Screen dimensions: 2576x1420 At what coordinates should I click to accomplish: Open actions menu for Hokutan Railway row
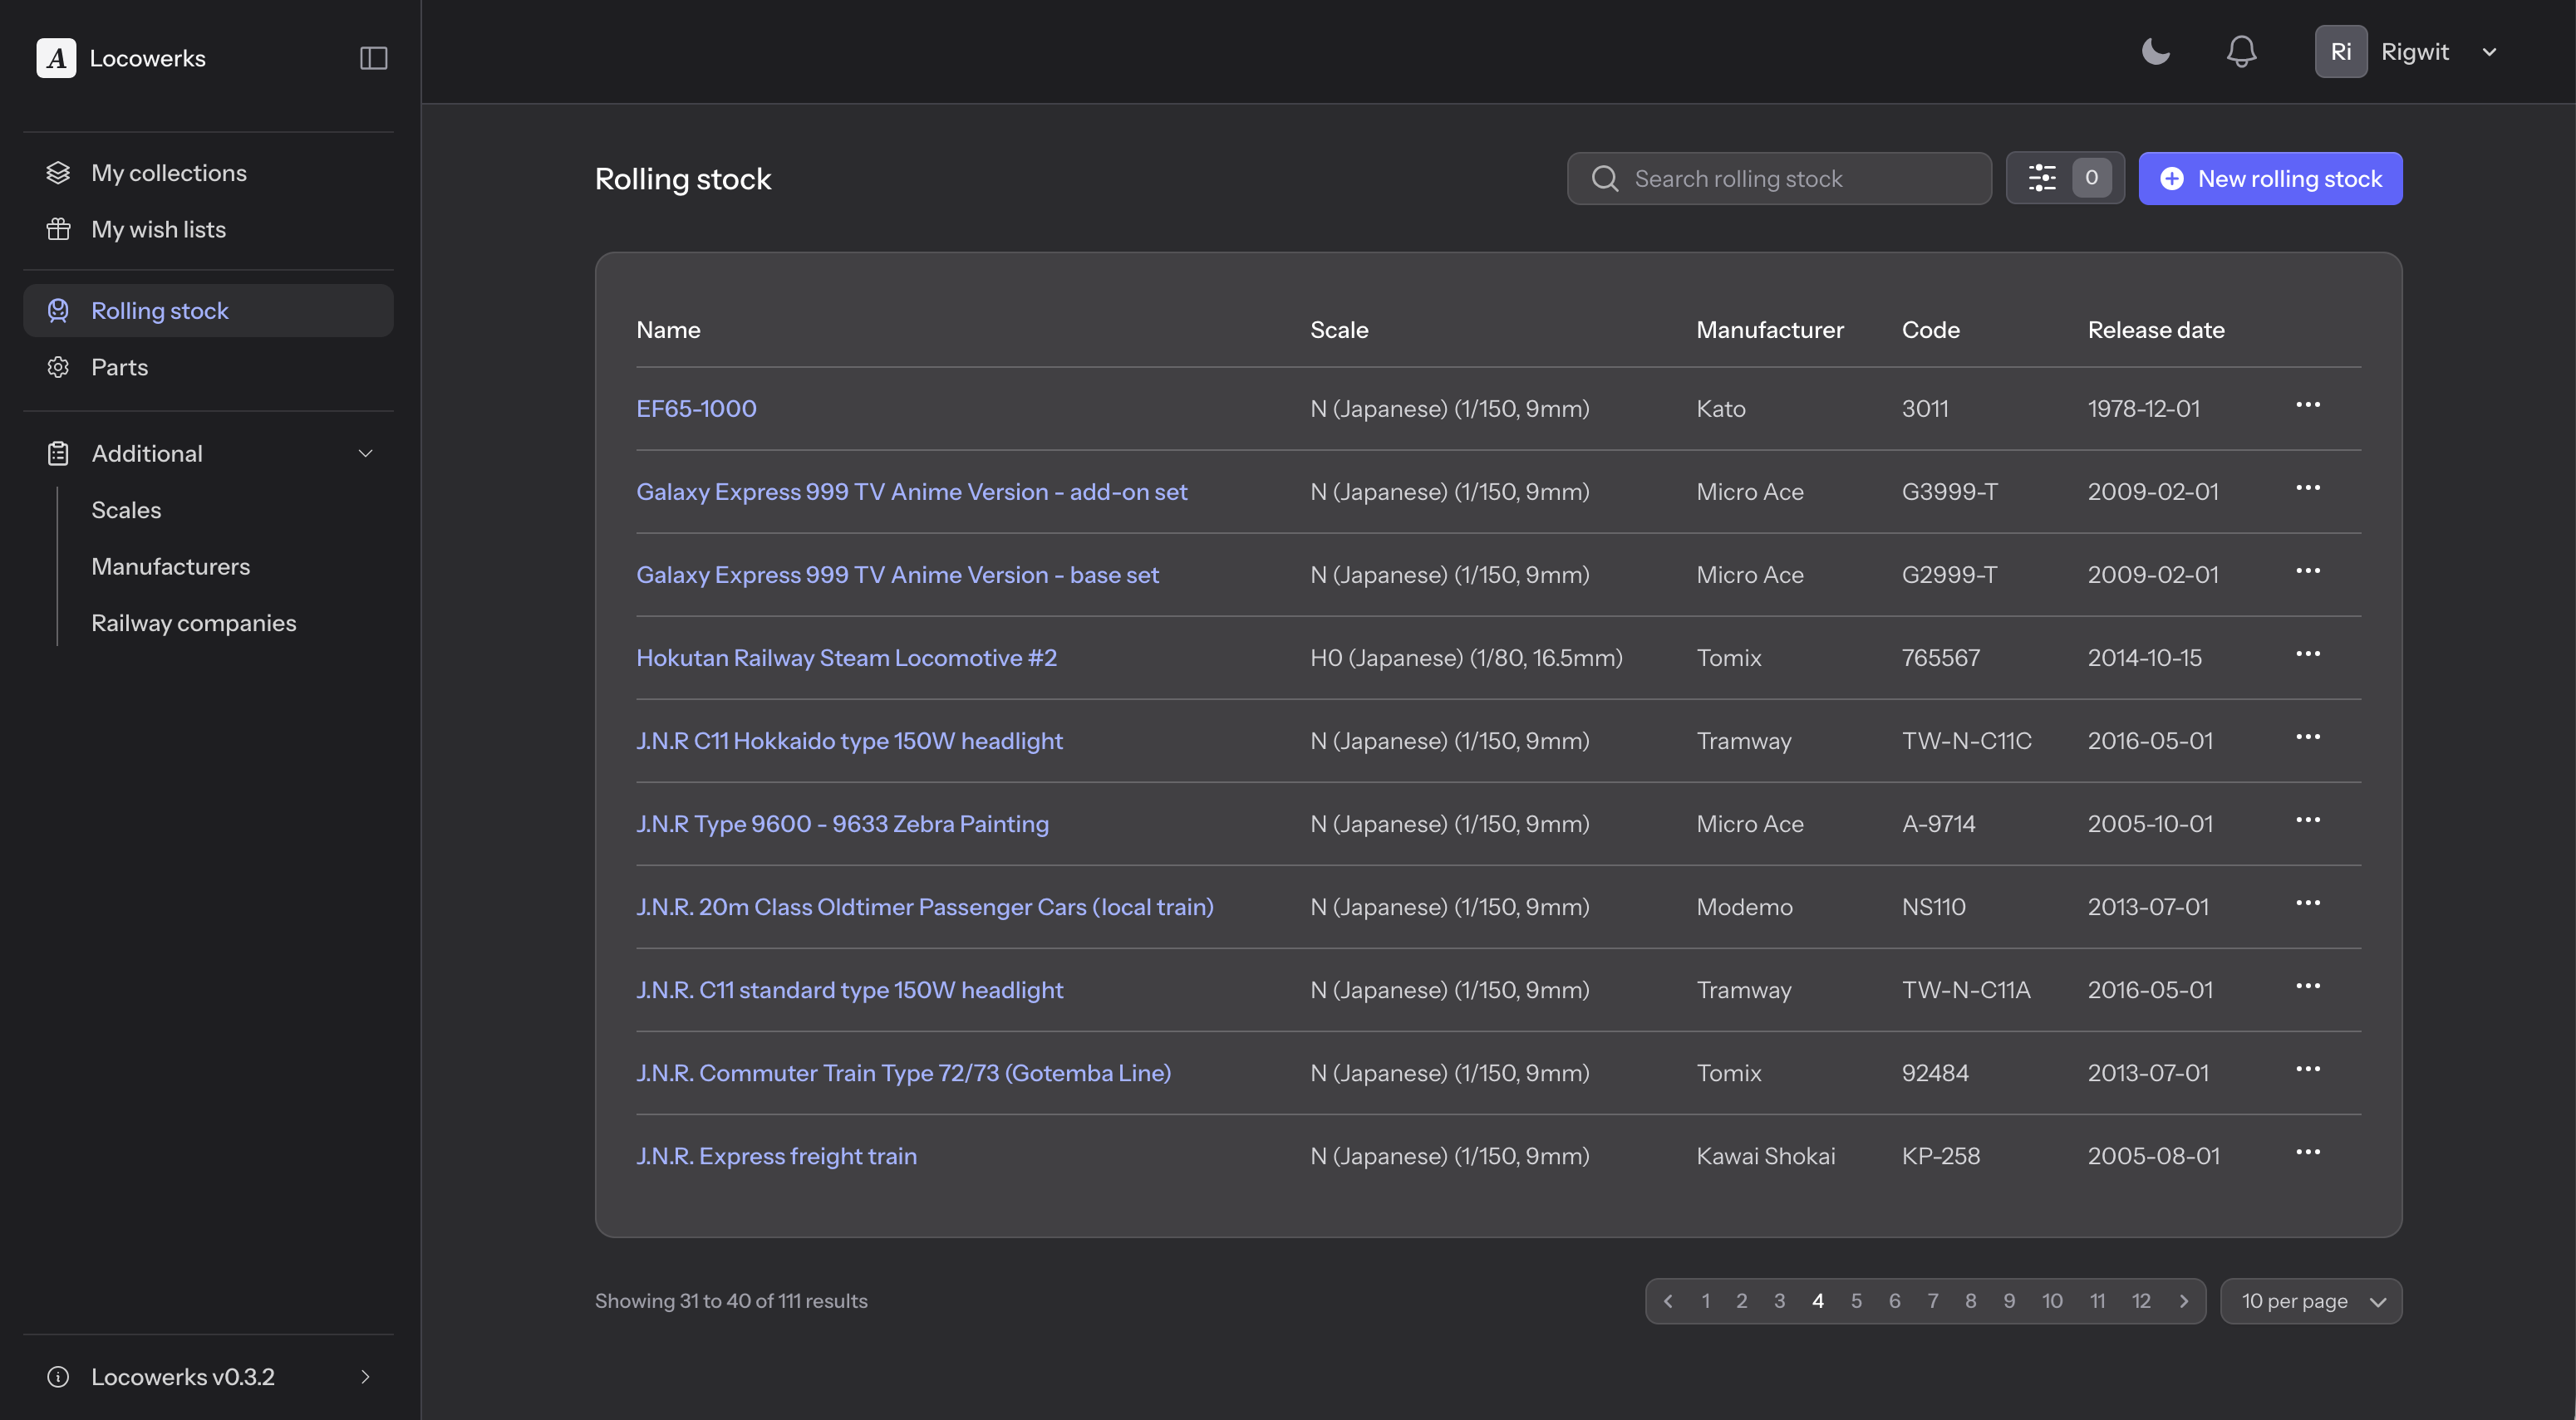point(2308,654)
